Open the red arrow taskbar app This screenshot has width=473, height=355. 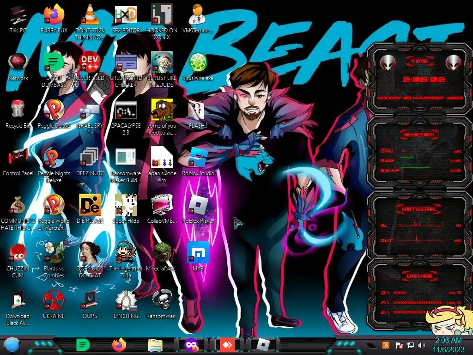click(x=227, y=345)
